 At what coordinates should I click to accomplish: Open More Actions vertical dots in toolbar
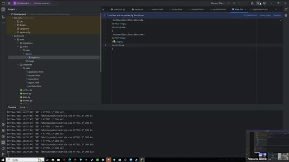click(x=239, y=3)
